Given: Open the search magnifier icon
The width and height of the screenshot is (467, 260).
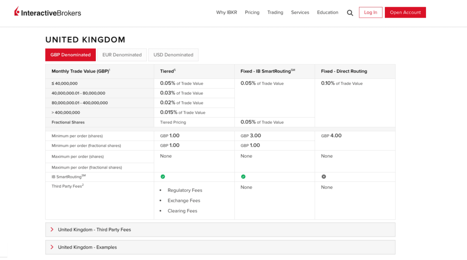Looking at the screenshot, I should coord(350,13).
